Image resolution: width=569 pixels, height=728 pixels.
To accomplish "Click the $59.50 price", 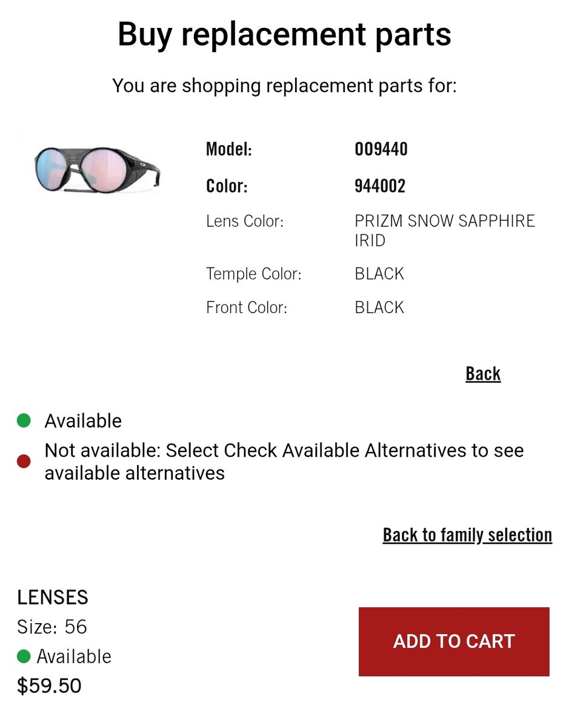I will [x=49, y=686].
